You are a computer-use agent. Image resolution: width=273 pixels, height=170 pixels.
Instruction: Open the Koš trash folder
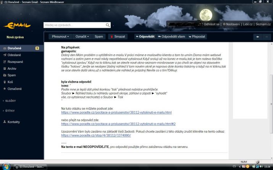pos(10,82)
